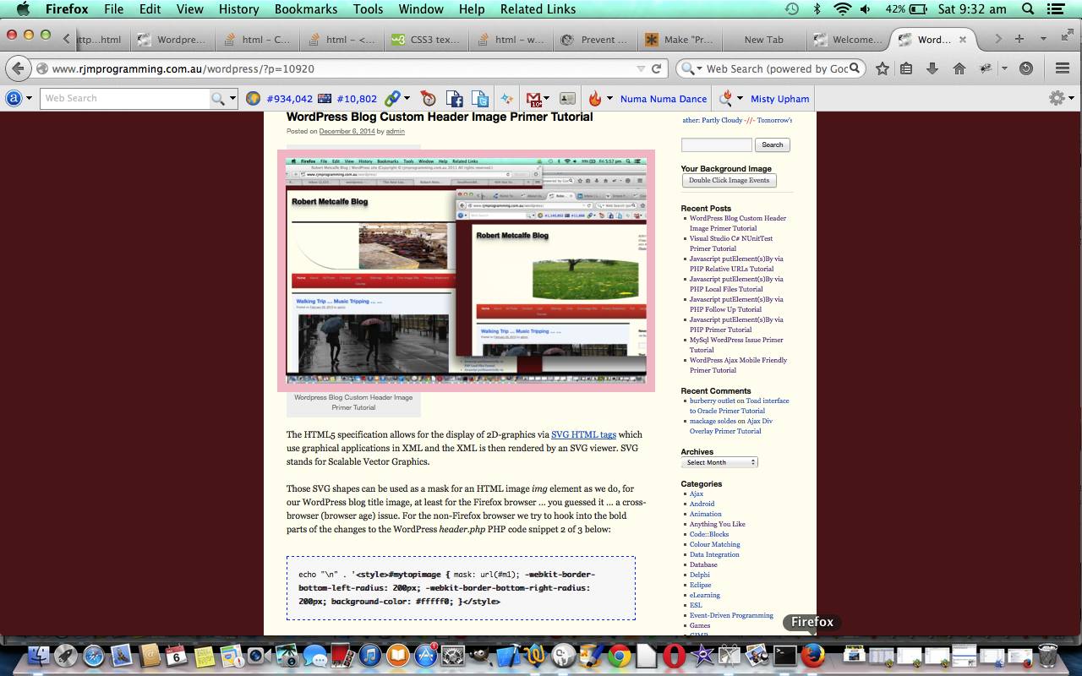Open the bookmarks list icon

click(906, 68)
